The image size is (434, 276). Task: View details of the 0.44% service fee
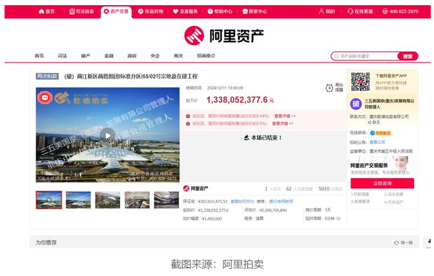(285, 116)
